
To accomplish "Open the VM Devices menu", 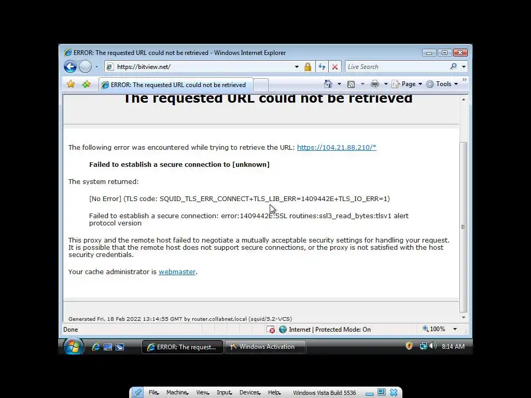I will click(x=250, y=393).
